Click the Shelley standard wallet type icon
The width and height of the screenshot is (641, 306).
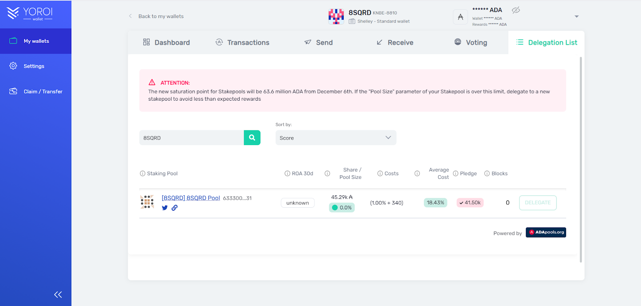(x=352, y=21)
